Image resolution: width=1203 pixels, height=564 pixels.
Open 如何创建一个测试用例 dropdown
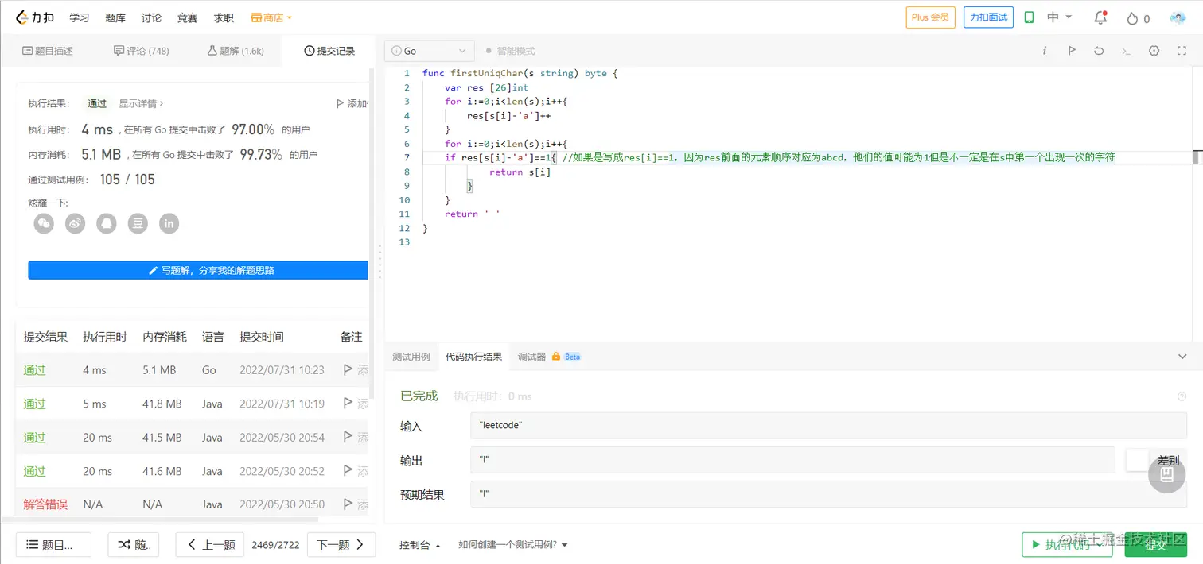pos(513,545)
